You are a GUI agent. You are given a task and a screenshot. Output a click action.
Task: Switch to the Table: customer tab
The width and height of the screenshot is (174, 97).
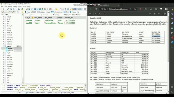point(57,12)
